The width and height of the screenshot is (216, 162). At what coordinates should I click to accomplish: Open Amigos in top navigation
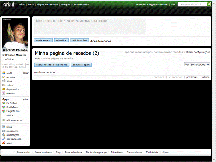click(x=65, y=4)
